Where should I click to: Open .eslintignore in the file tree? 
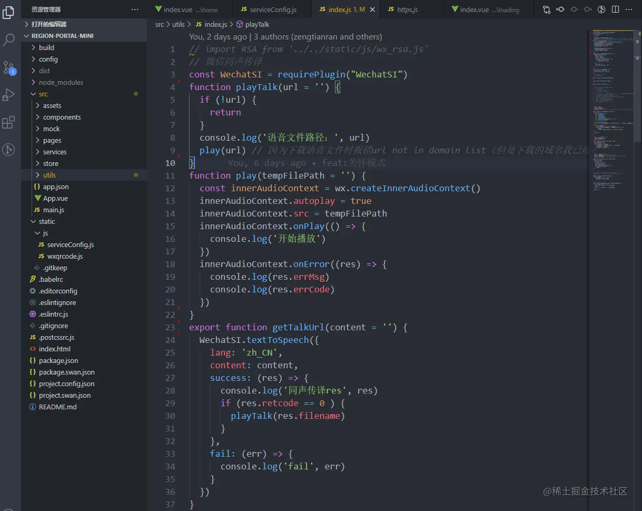tap(84, 302)
